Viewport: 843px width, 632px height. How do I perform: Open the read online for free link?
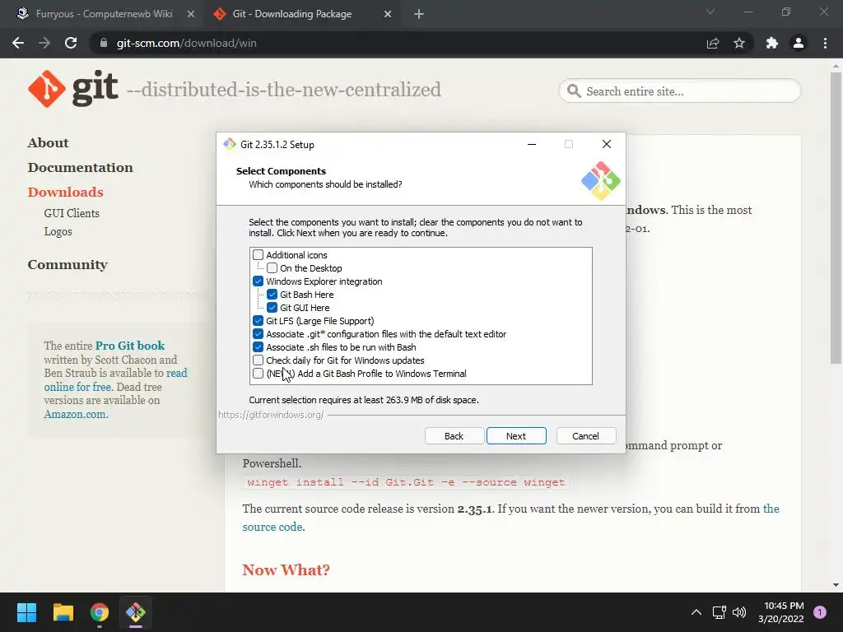coord(115,380)
